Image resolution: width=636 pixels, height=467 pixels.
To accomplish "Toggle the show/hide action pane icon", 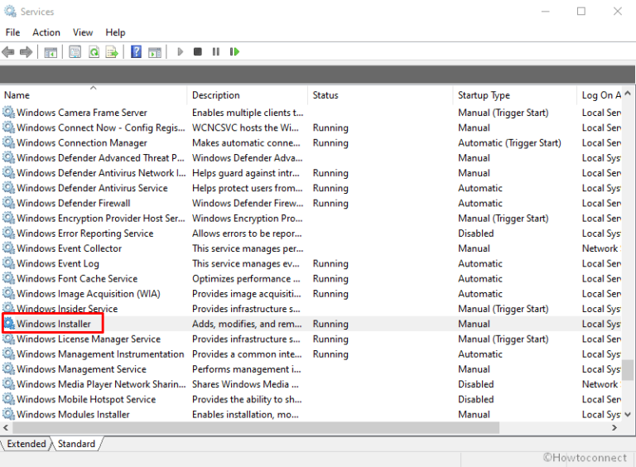I will click(155, 52).
